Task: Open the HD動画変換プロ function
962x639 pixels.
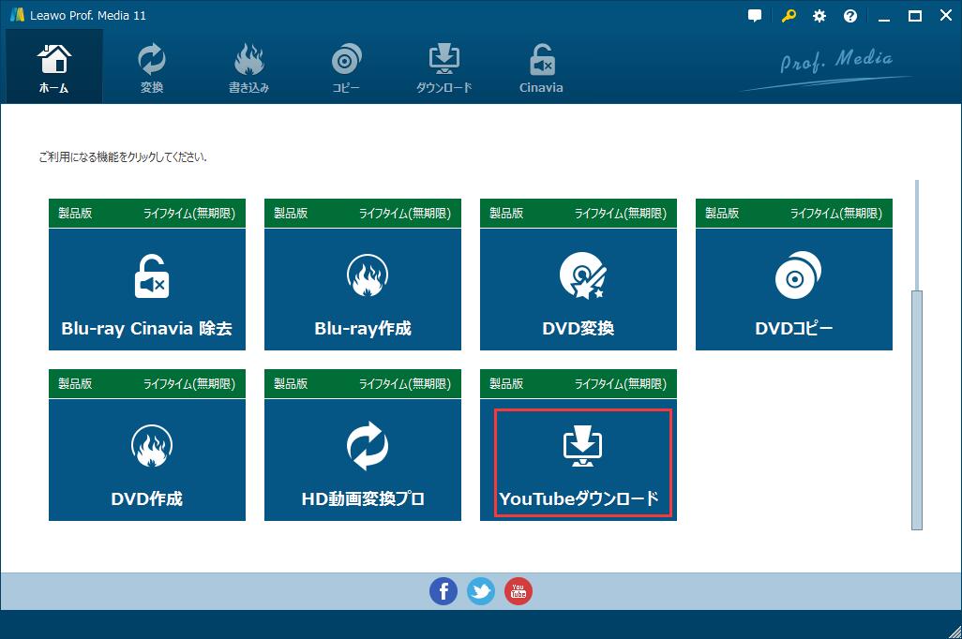Action: click(x=362, y=459)
